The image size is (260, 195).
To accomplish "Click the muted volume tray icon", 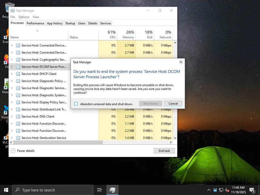I will tap(227, 190).
